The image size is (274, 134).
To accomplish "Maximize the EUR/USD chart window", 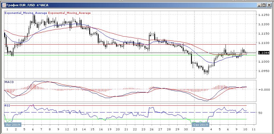I will point(264,5).
